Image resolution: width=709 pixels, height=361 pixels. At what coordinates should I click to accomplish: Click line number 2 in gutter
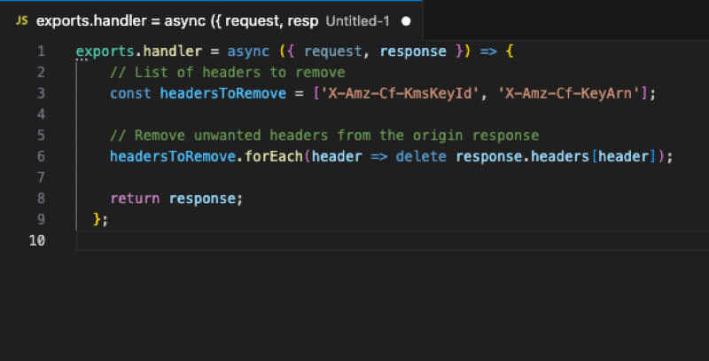click(x=41, y=73)
